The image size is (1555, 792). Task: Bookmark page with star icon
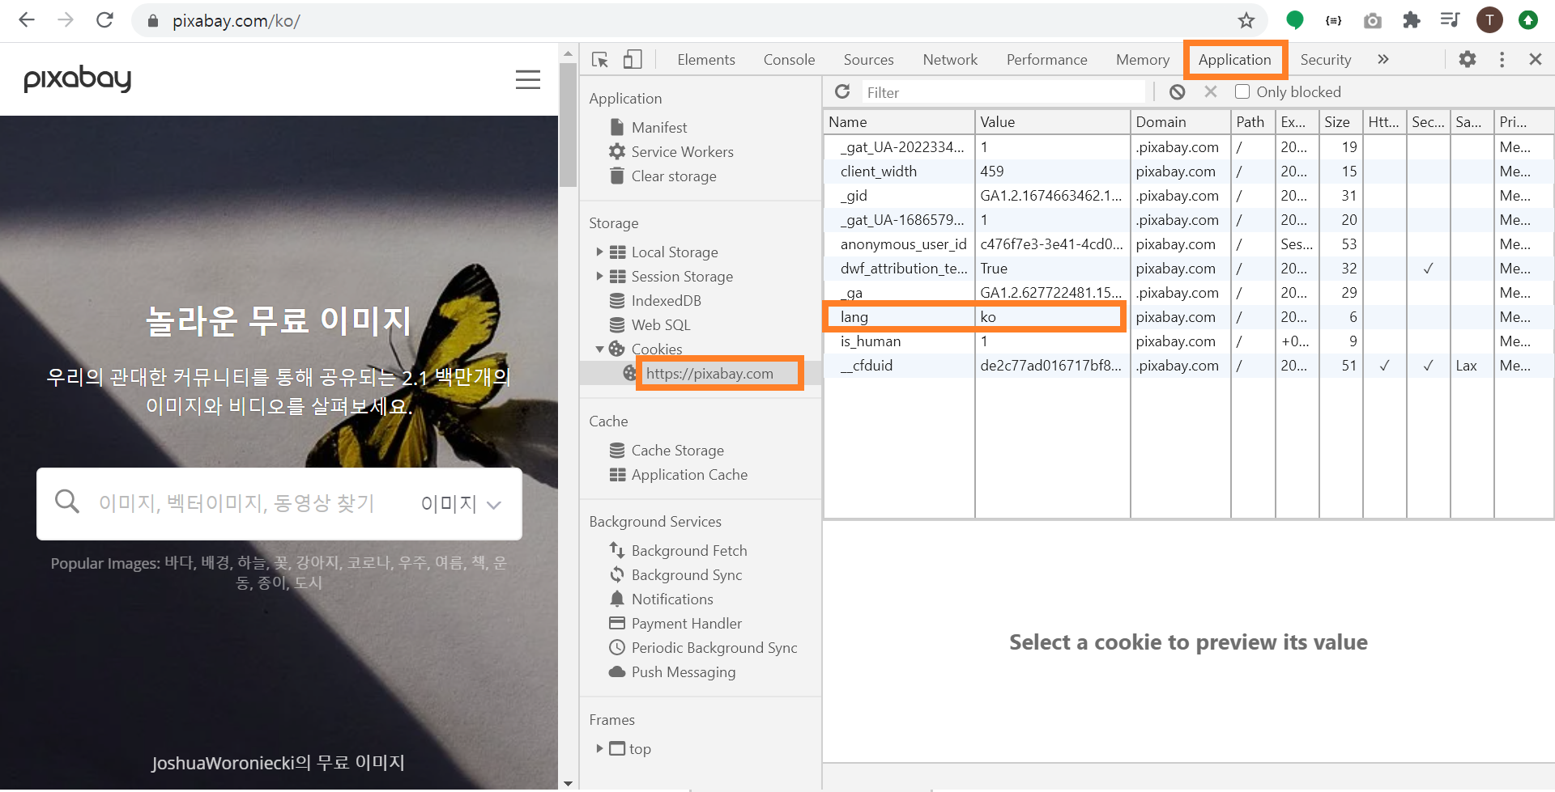click(x=1246, y=20)
